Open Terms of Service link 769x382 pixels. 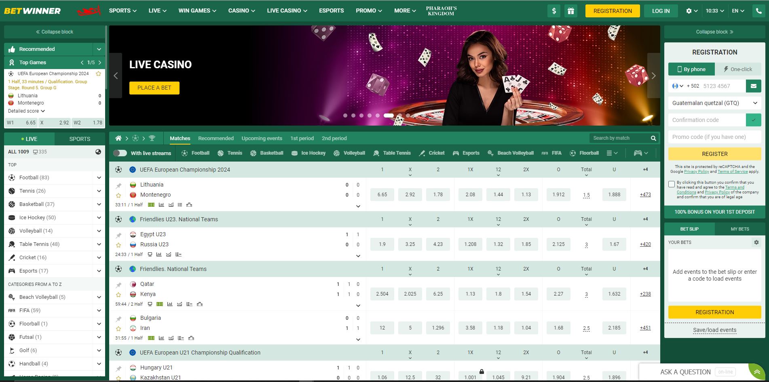pyautogui.click(x=733, y=172)
